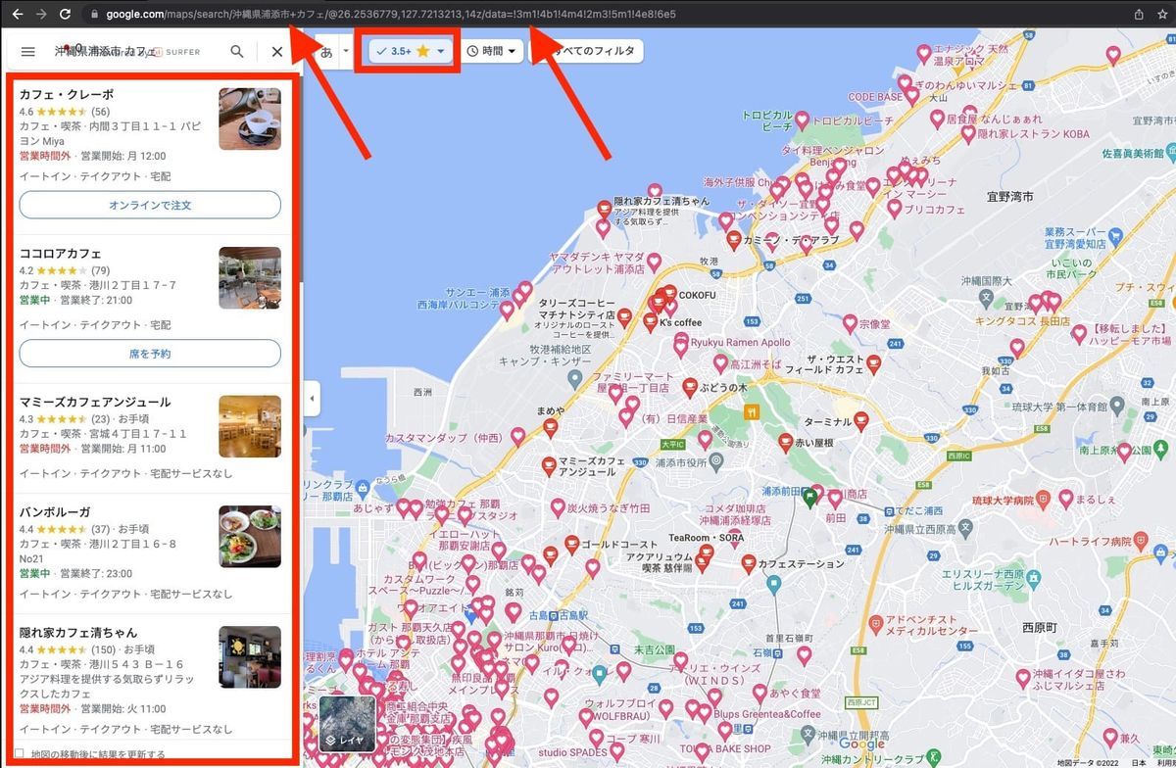Click the ターミナル cafe pin

(x=860, y=421)
